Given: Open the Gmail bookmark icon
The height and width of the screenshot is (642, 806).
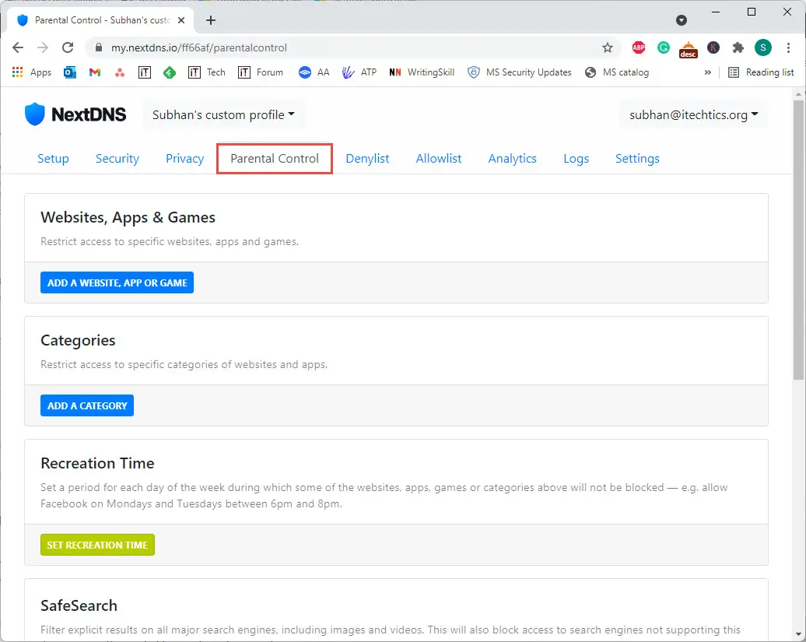Looking at the screenshot, I should [x=95, y=72].
